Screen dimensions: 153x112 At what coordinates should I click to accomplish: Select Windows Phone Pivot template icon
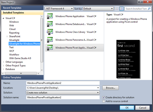pos(50,48)
